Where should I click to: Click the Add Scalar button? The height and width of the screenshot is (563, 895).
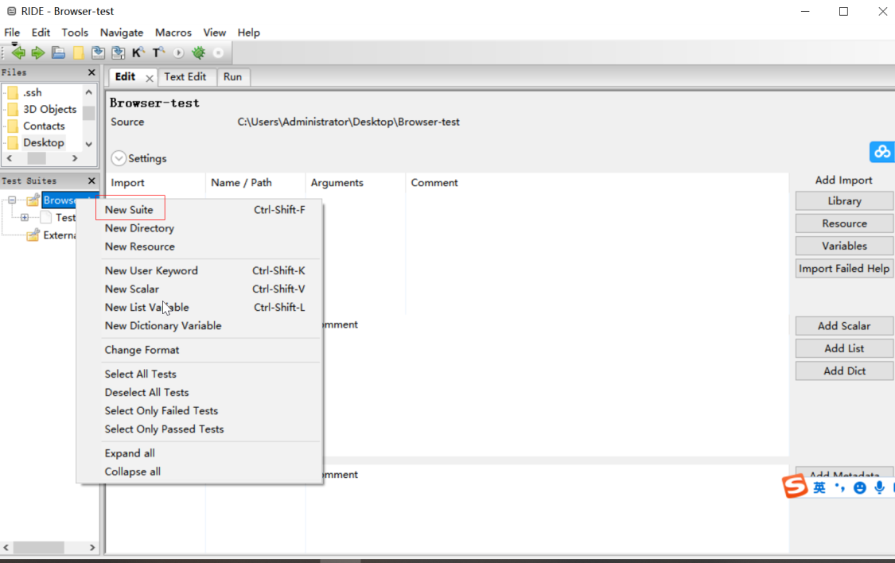844,326
